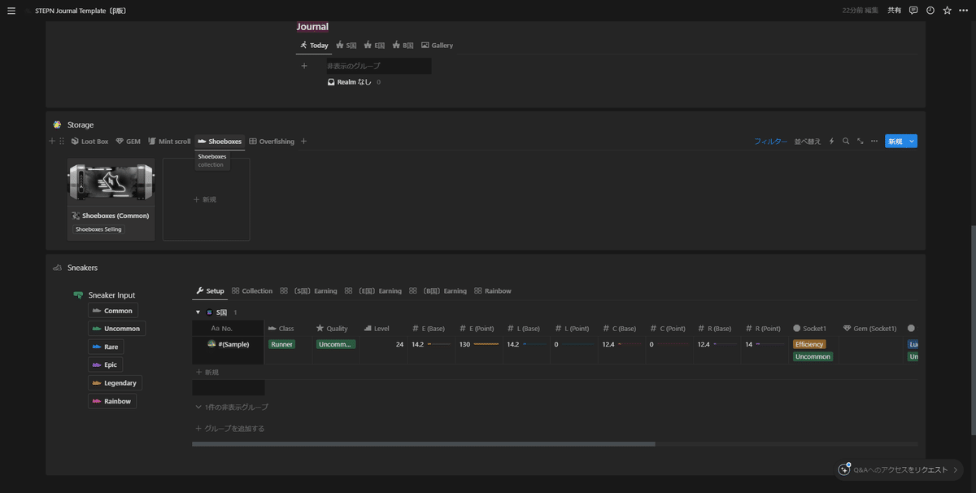Expand Storage database to full page
976x493 pixels.
pos(860,142)
